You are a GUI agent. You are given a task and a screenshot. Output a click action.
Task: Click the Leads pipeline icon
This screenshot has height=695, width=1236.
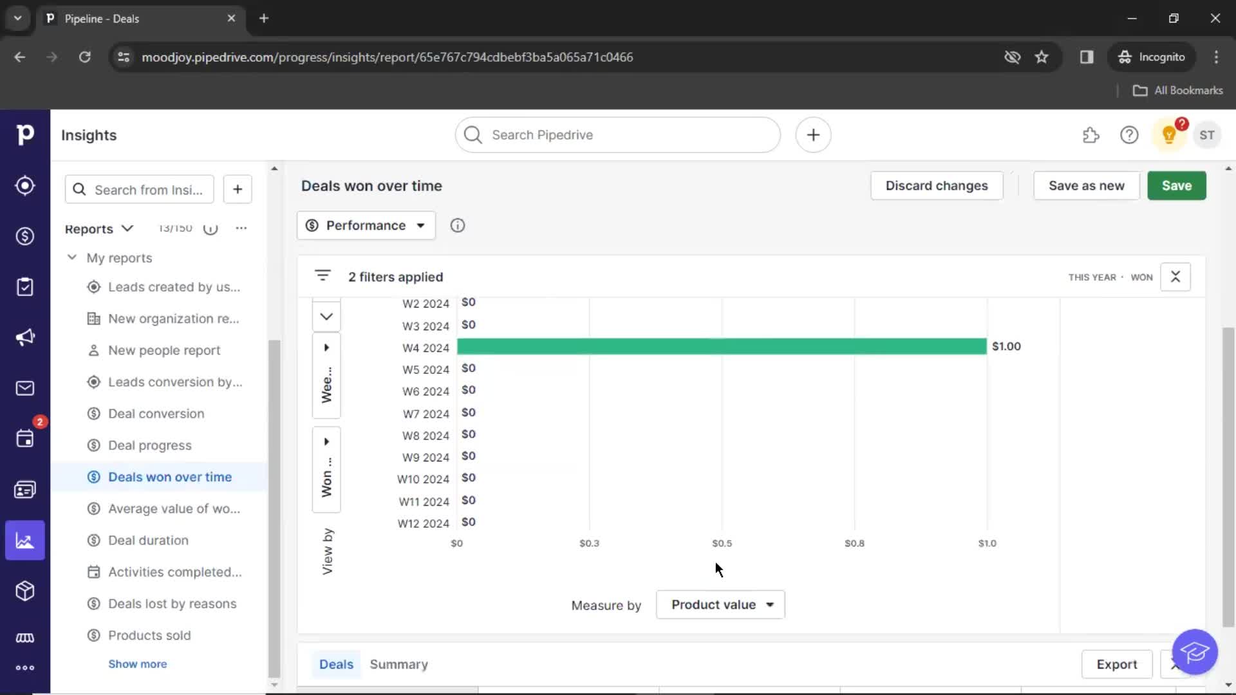(x=24, y=185)
